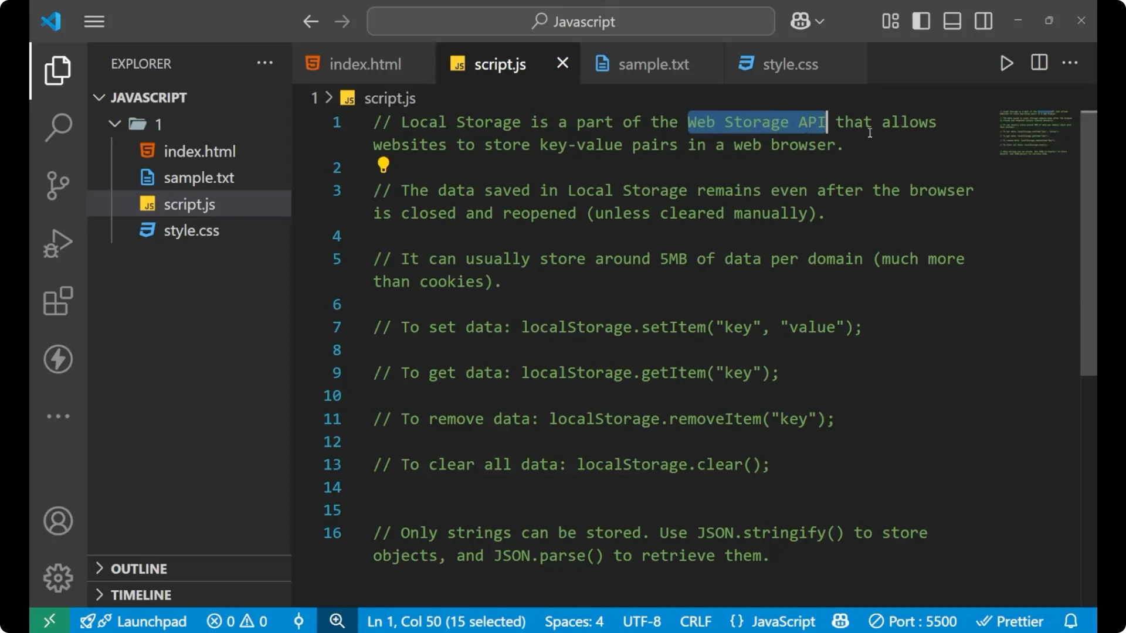Open Manage settings gear
This screenshot has height=633, width=1126.
click(57, 577)
